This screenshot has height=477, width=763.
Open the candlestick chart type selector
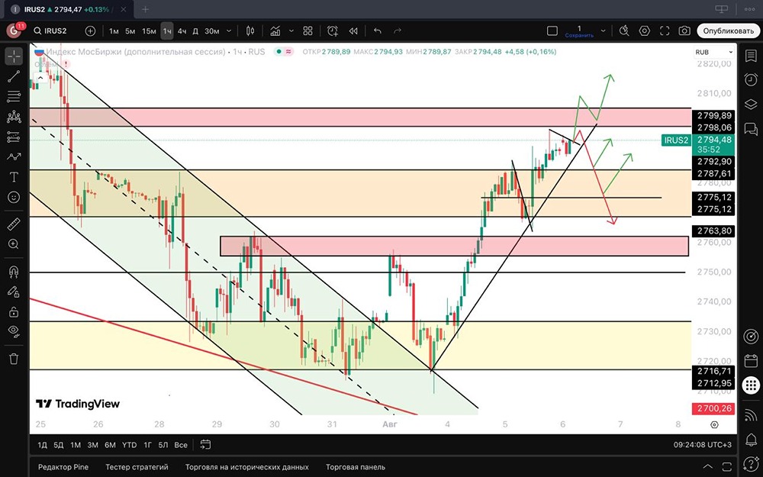click(250, 31)
